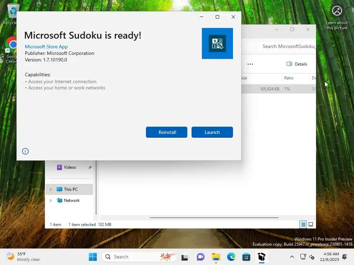Switch to large thumbnails view icon

[x=311, y=224]
